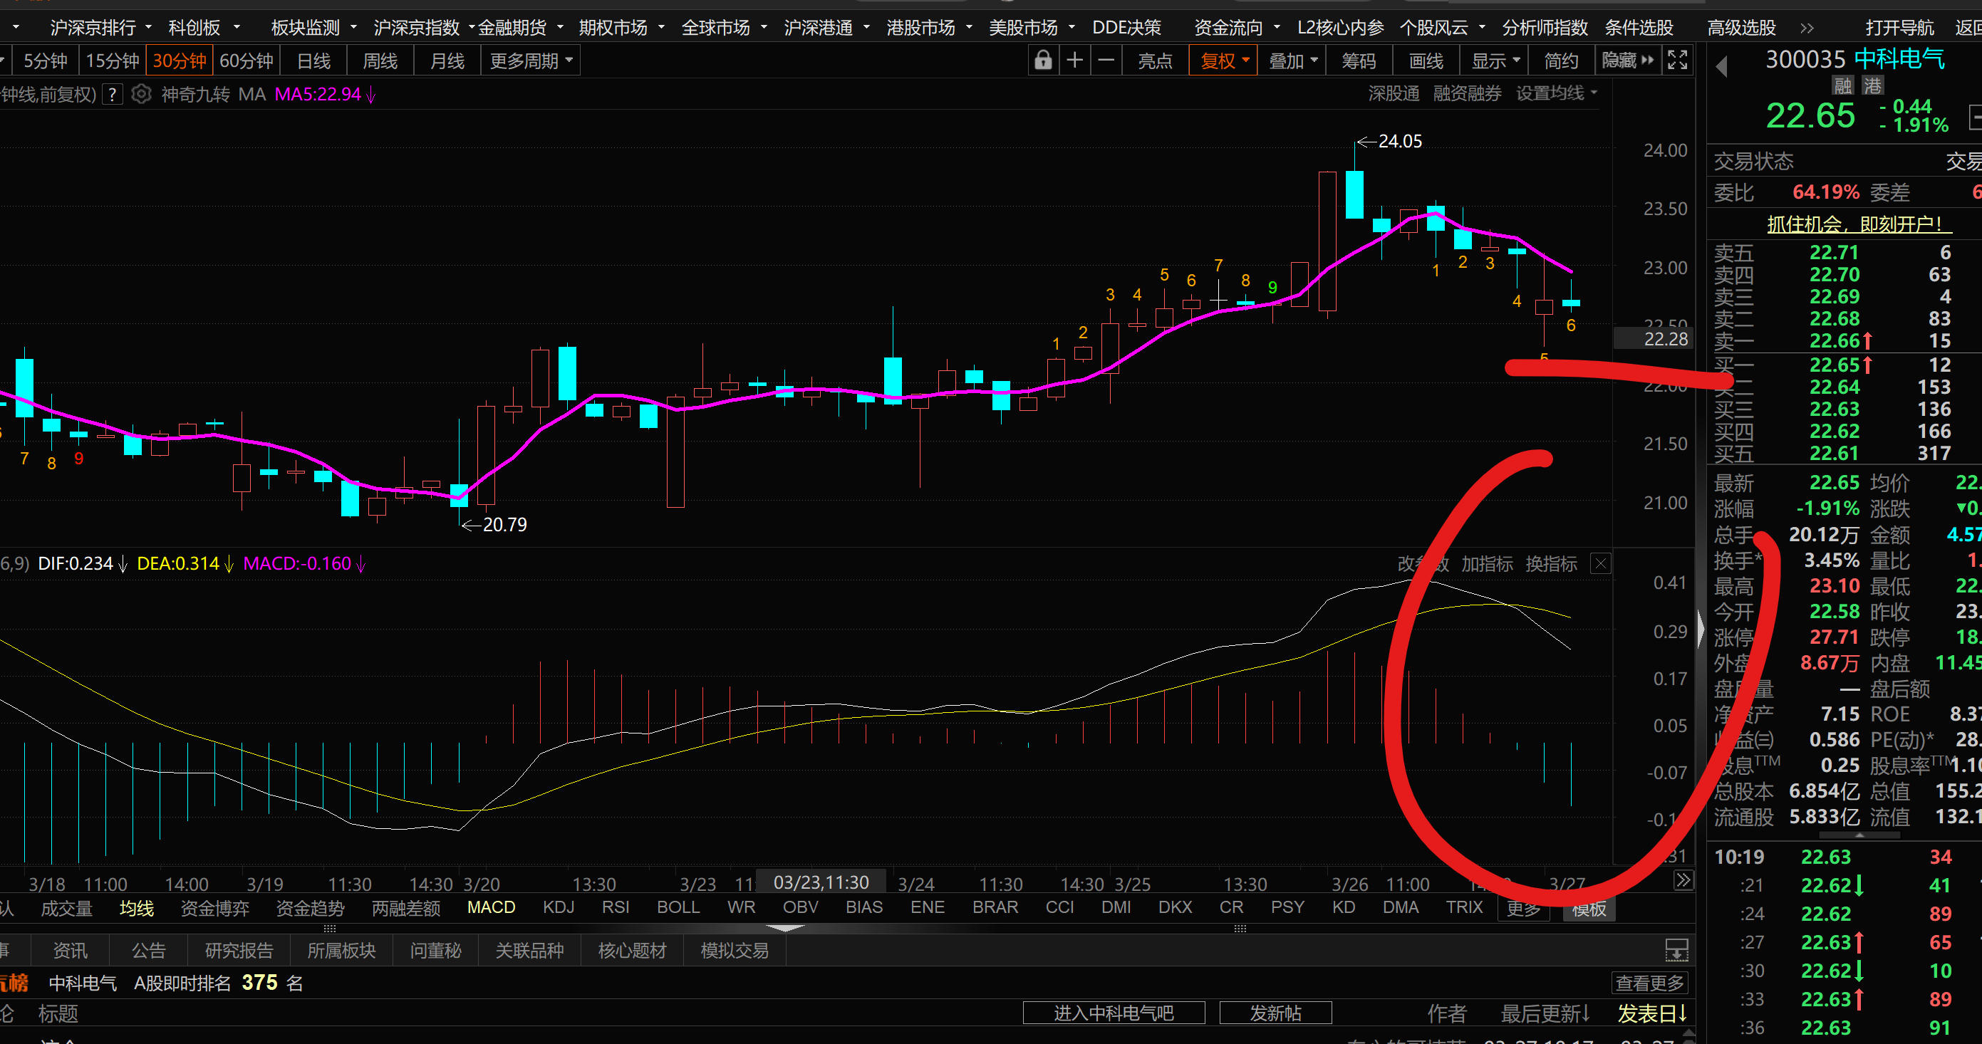The width and height of the screenshot is (1982, 1044).
Task: Click the download icon in news panel
Action: pos(1676,950)
